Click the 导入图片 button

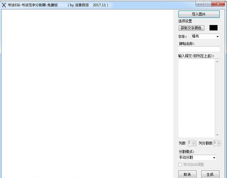coord(199,14)
